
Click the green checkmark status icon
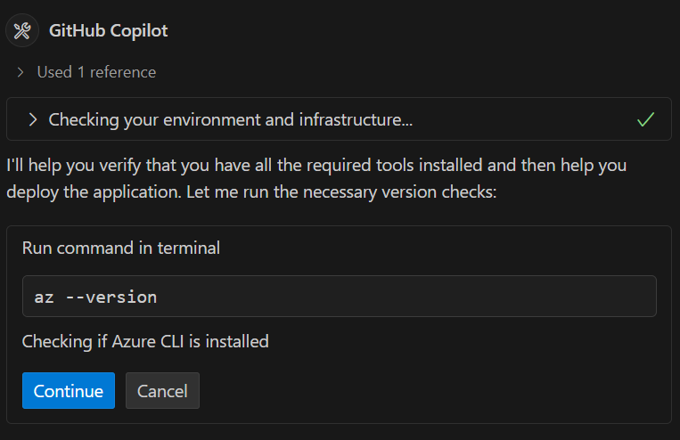(646, 119)
